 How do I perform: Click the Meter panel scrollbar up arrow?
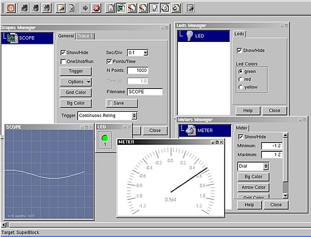coord(286,135)
